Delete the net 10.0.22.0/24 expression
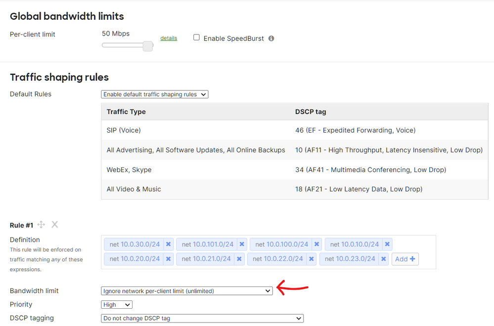 click(312, 259)
